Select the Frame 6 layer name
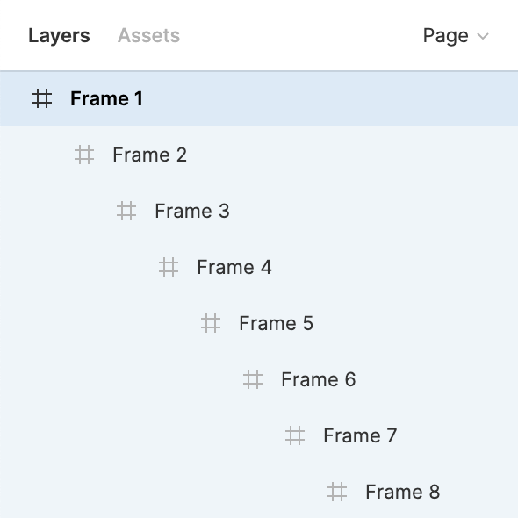This screenshot has height=518, width=518. (319, 379)
